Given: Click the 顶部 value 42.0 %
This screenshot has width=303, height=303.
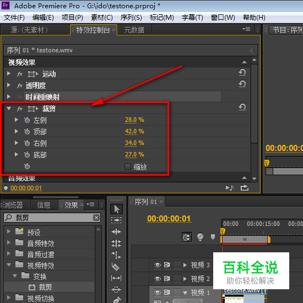Looking at the screenshot, I should [134, 132].
